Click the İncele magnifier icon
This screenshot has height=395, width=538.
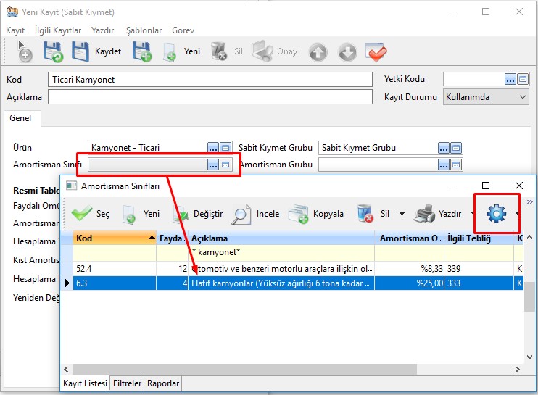(x=241, y=214)
